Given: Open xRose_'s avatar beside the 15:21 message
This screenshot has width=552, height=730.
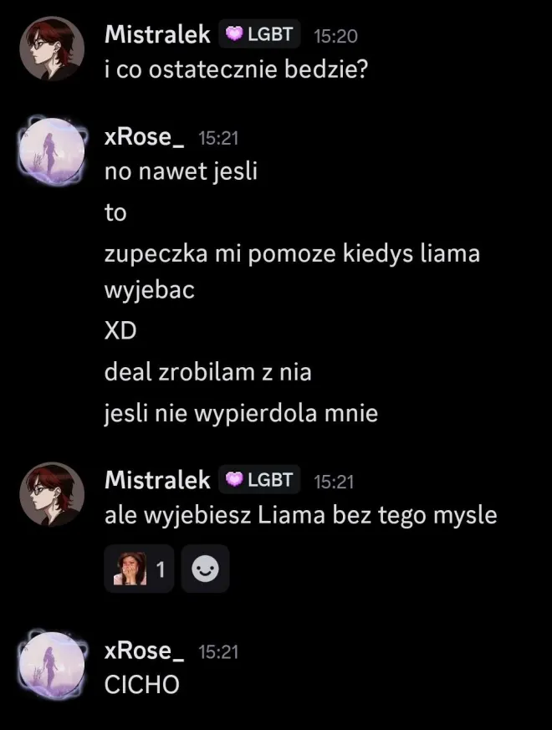Looking at the screenshot, I should [x=52, y=151].
